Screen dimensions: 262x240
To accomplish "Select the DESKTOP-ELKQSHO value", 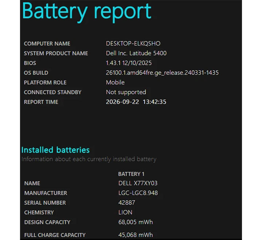I will (x=133, y=43).
